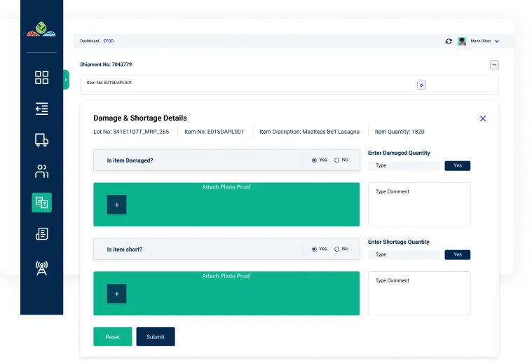Close the Damage & Shortage Details dialog
Screen dimensions: 532x363
[483, 119]
